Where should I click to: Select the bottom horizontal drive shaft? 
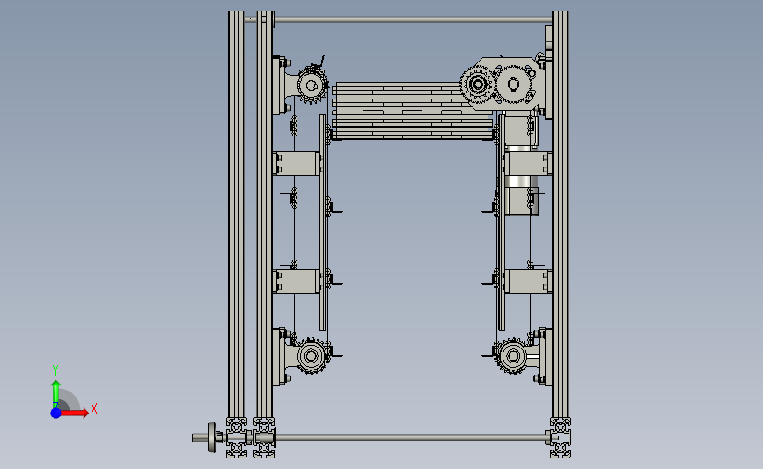point(411,437)
